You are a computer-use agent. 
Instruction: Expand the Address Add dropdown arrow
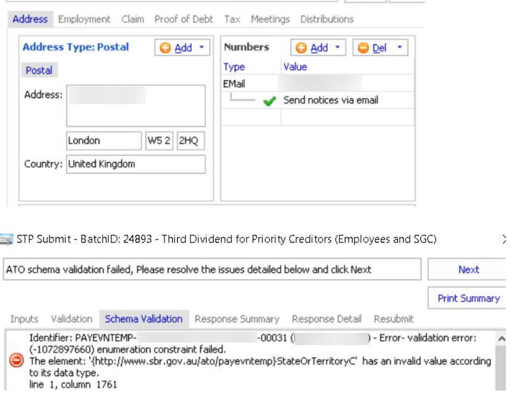pos(201,48)
